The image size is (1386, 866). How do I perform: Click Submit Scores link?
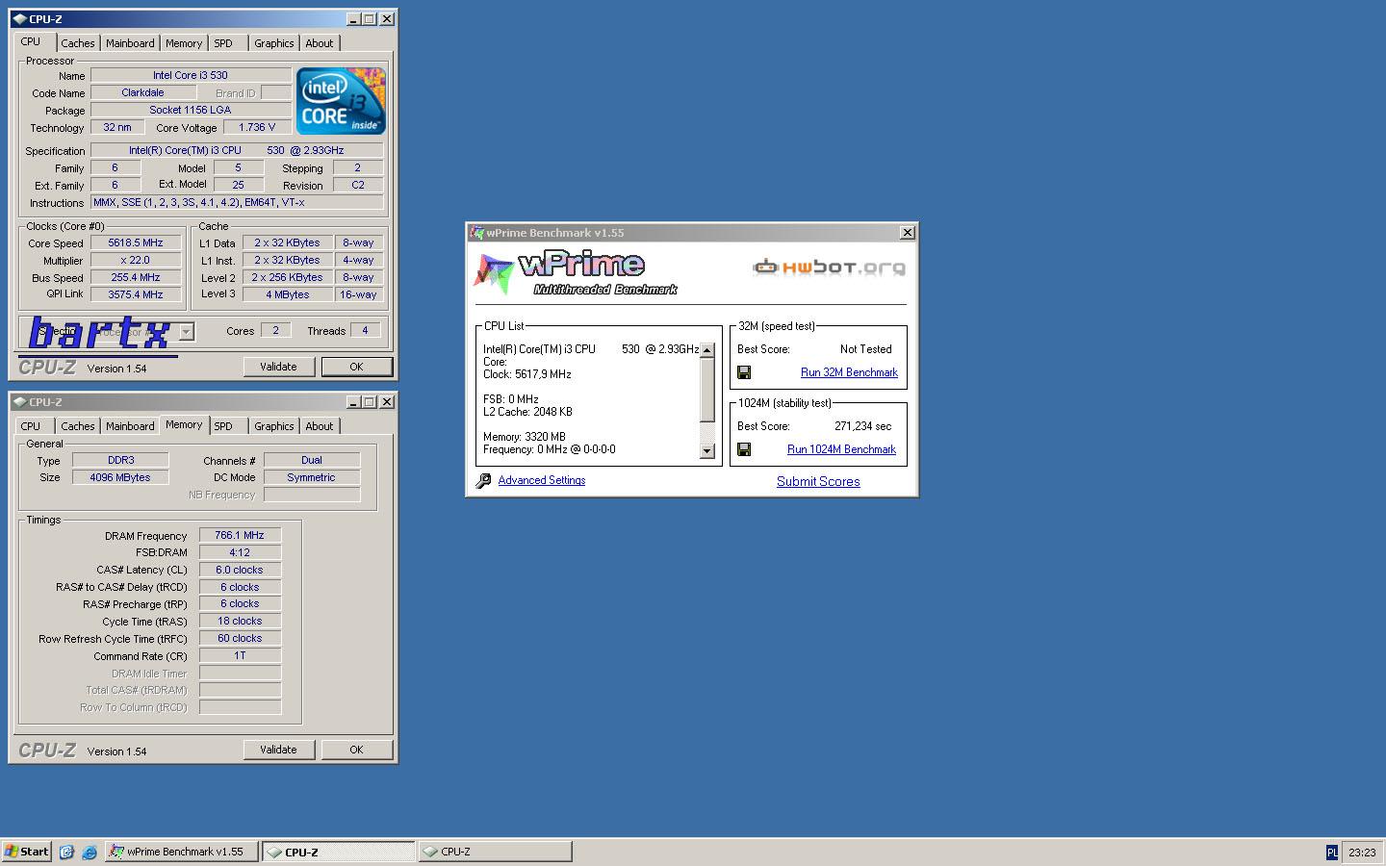818,481
